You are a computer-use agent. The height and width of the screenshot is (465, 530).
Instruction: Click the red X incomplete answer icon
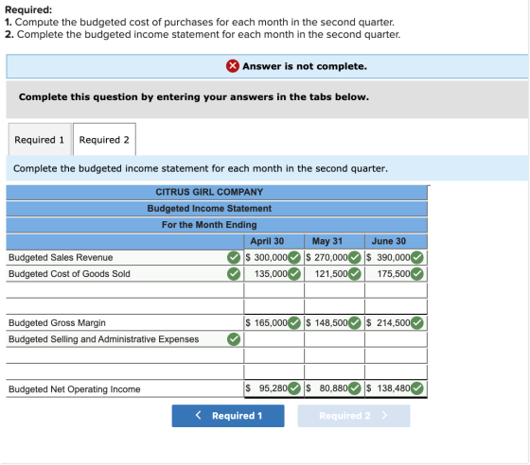point(233,66)
